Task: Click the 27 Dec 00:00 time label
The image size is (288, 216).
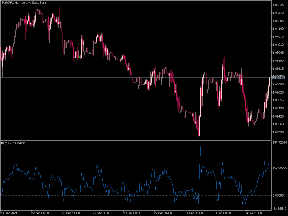Action: point(102,213)
